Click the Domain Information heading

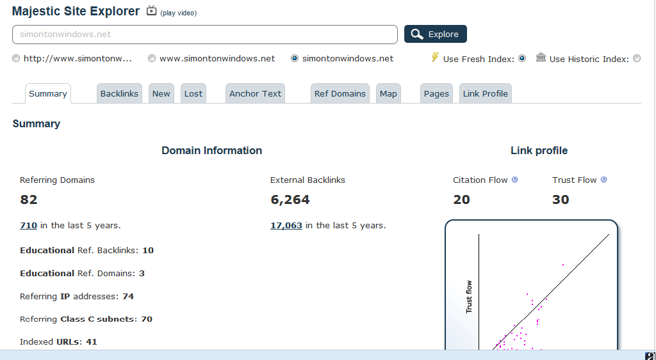[x=211, y=151]
